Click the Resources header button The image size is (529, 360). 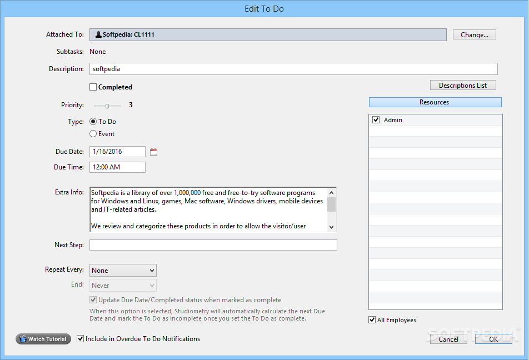pos(435,102)
